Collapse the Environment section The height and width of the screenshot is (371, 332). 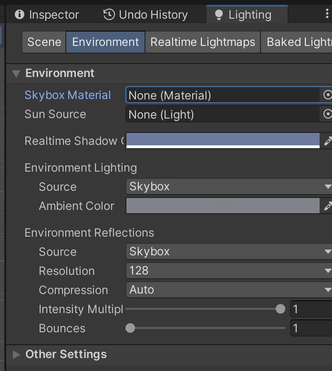16,74
